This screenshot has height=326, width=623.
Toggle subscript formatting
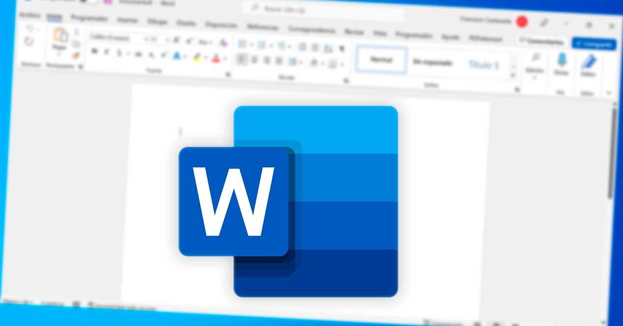[152, 54]
